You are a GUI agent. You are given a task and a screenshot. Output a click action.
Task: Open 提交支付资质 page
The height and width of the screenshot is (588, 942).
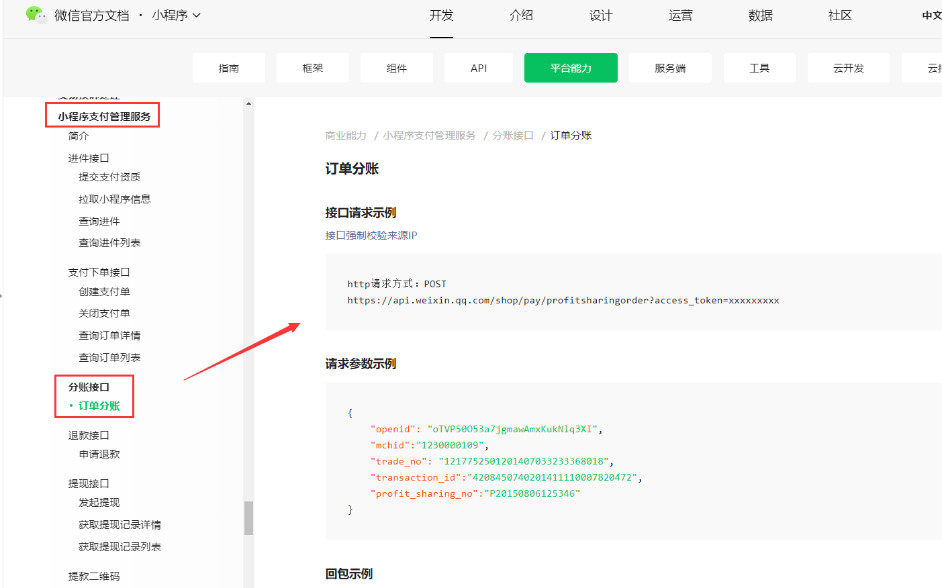click(x=109, y=177)
